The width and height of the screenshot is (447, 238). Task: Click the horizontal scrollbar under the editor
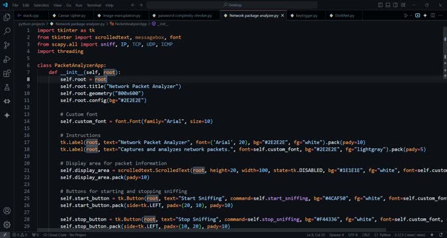tap(212, 229)
